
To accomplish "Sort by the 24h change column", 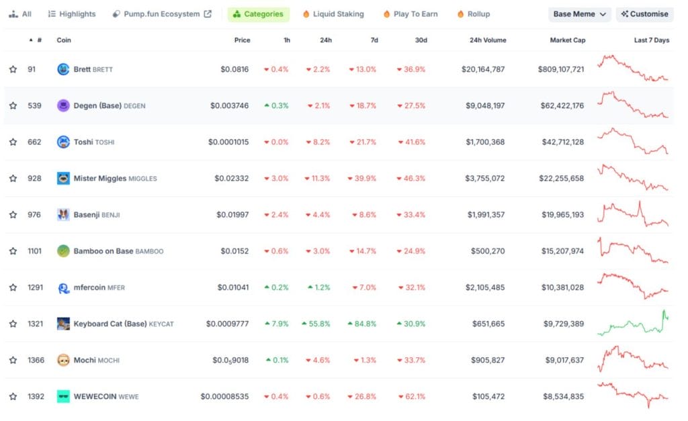I will tap(326, 40).
